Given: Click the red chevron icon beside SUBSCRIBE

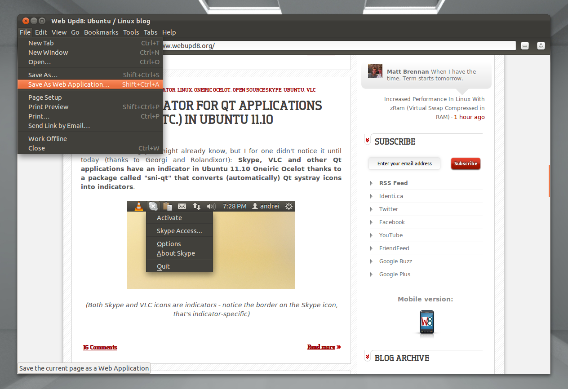Looking at the screenshot, I should [x=368, y=141].
